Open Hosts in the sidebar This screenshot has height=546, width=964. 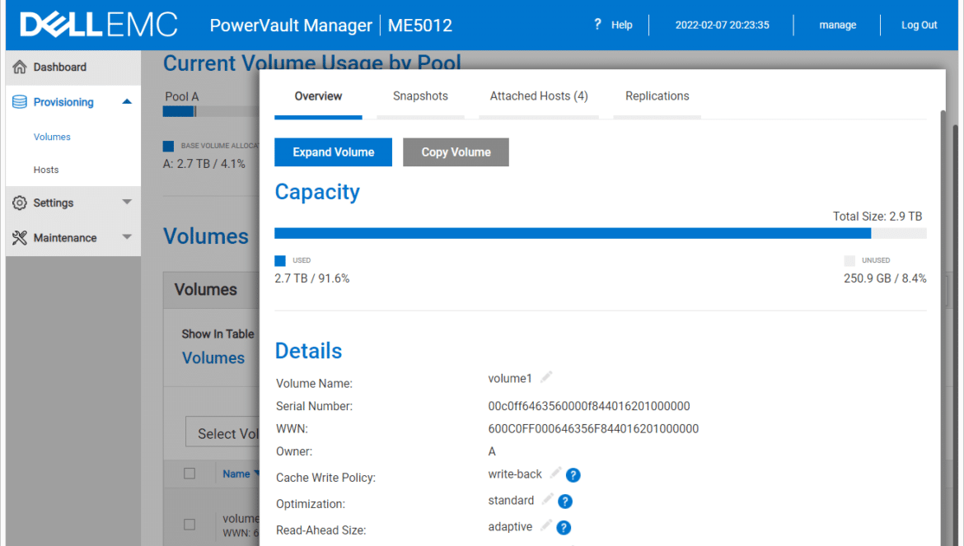tap(46, 170)
